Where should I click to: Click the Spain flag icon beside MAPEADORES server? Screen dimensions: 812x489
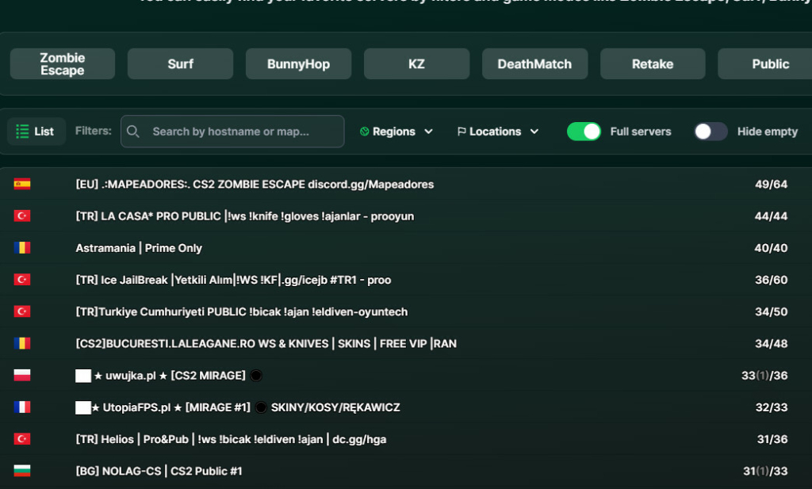[22, 185]
